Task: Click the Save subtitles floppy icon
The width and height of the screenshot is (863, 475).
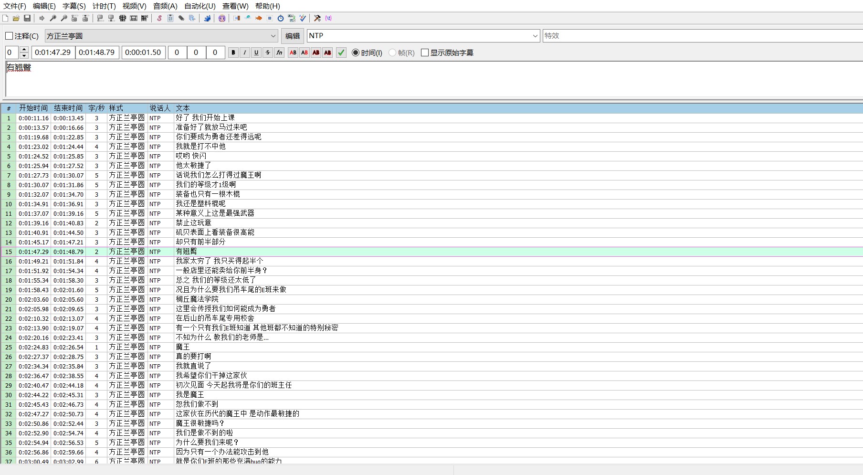Action: tap(27, 18)
